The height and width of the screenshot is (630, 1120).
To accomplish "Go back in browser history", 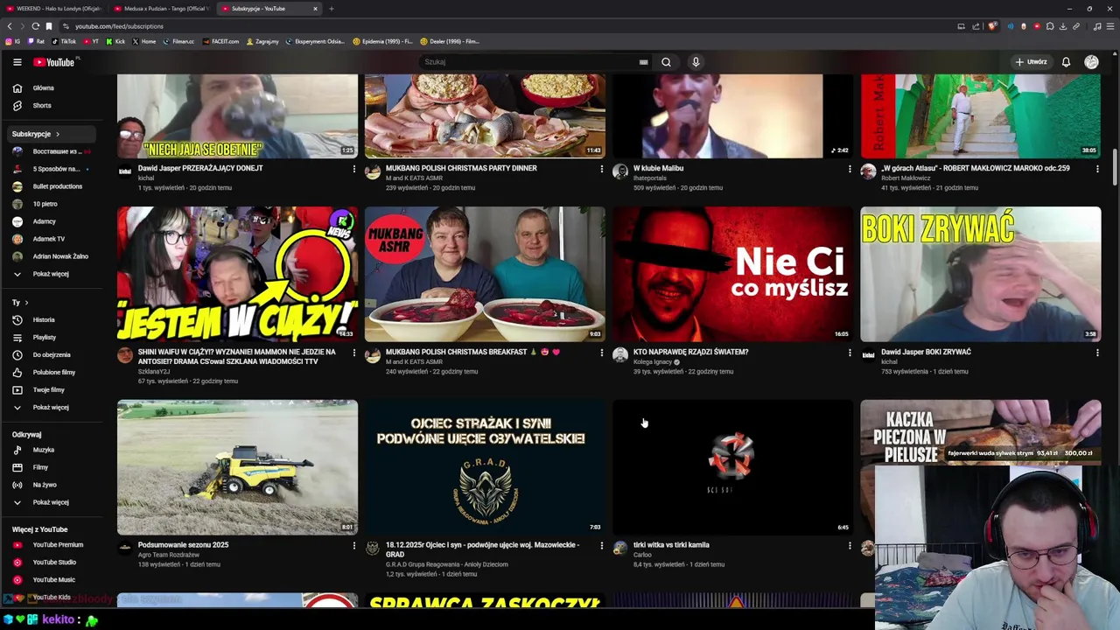I will pyautogui.click(x=10, y=26).
